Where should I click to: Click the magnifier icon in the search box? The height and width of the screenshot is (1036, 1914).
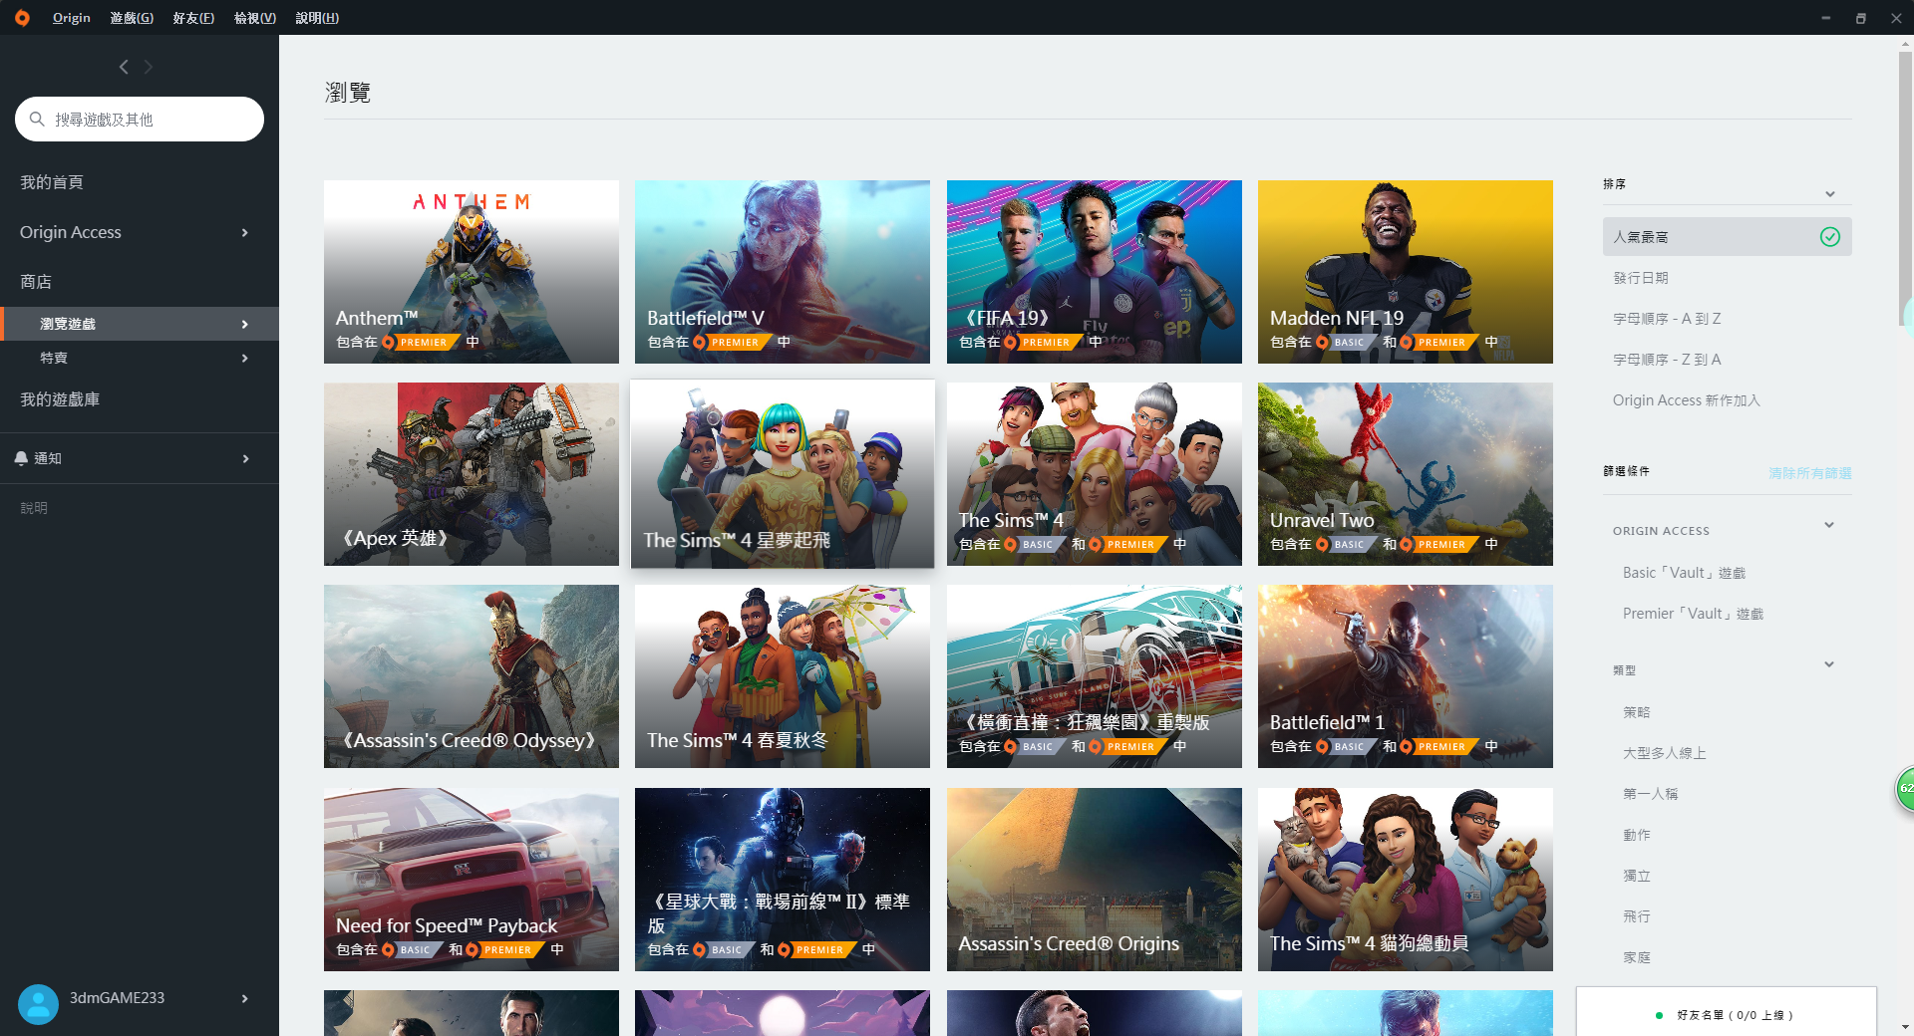pyautogui.click(x=38, y=119)
